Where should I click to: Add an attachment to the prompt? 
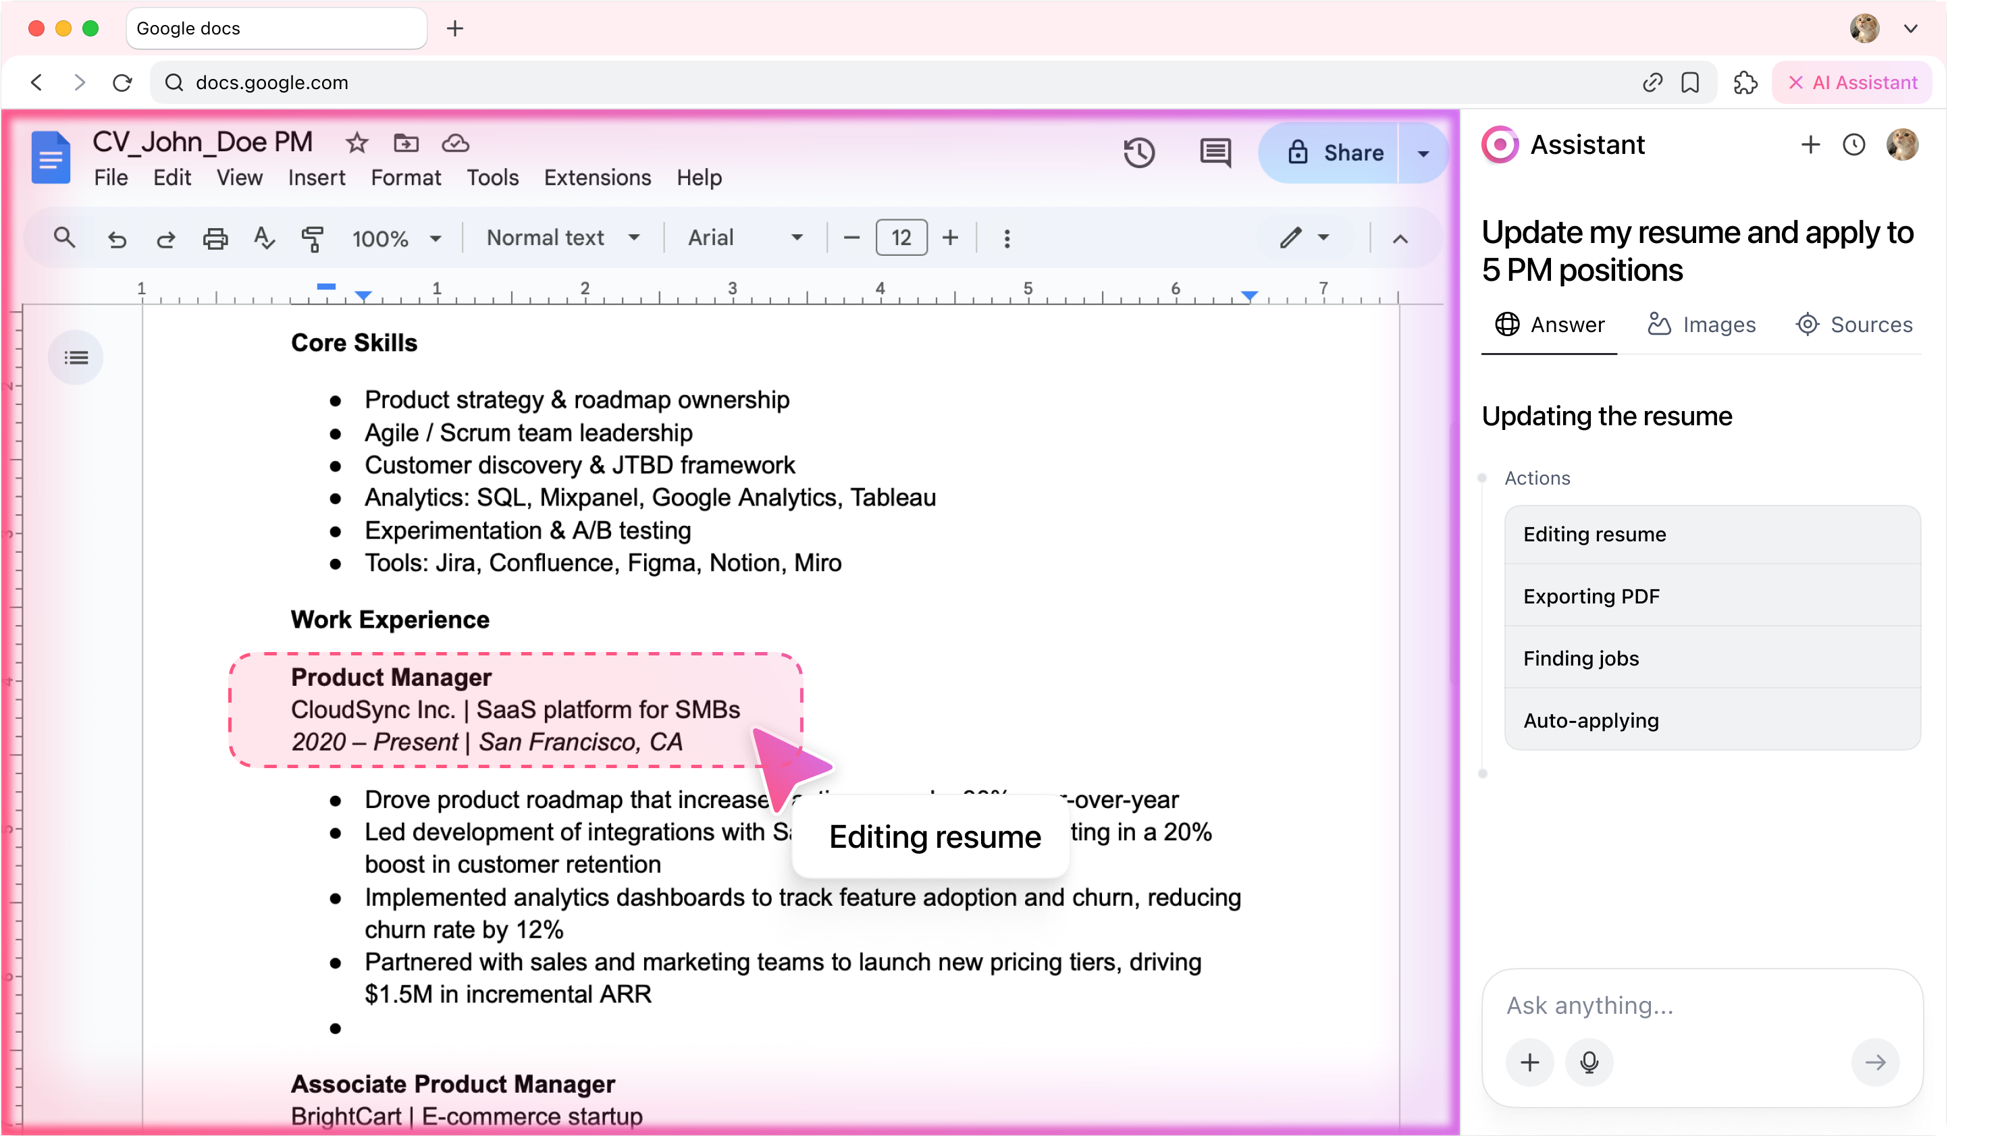pos(1529,1062)
